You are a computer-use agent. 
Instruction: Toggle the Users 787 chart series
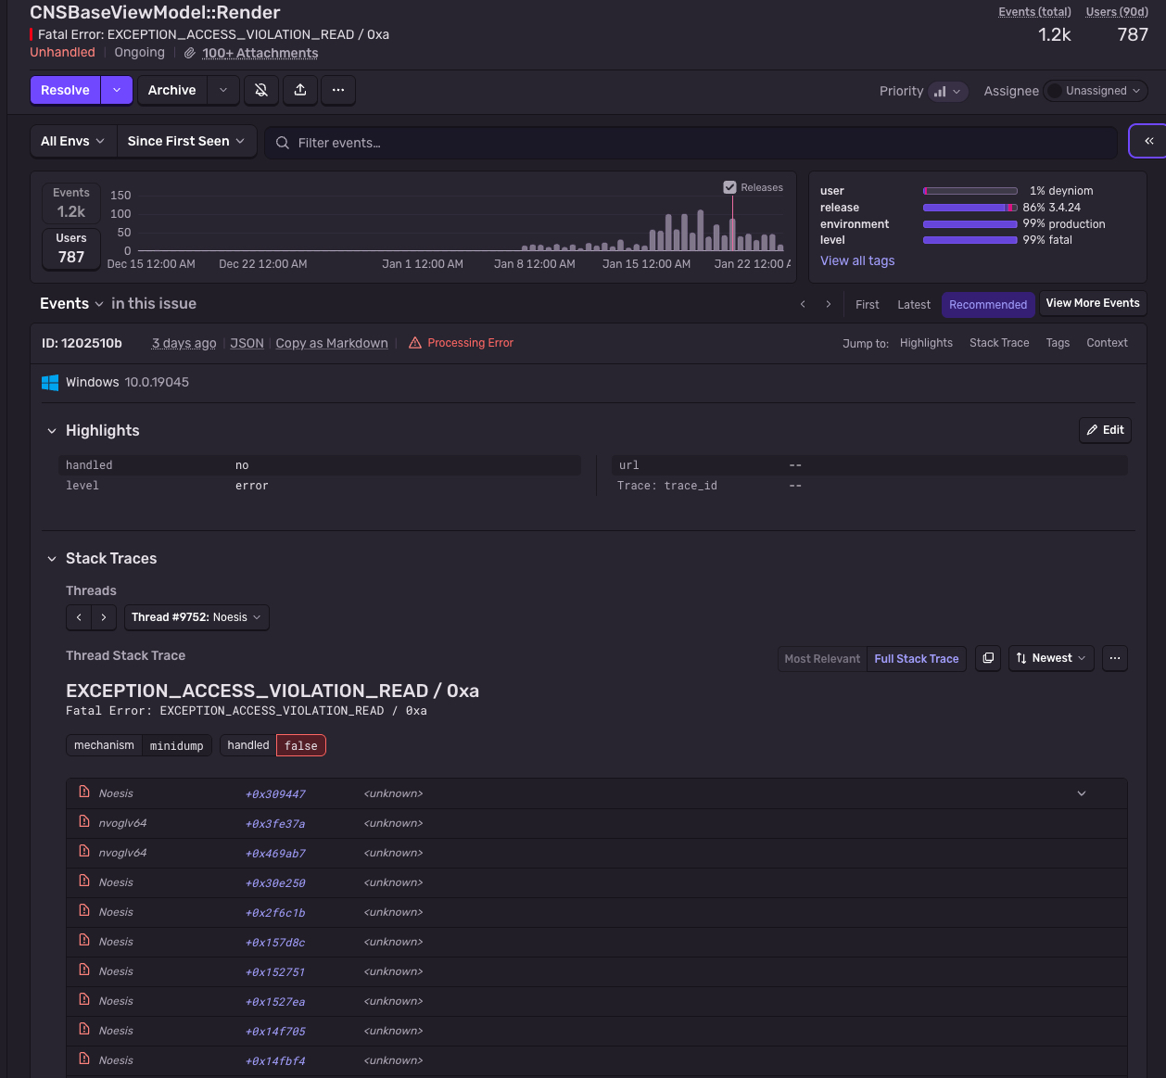pos(71,247)
